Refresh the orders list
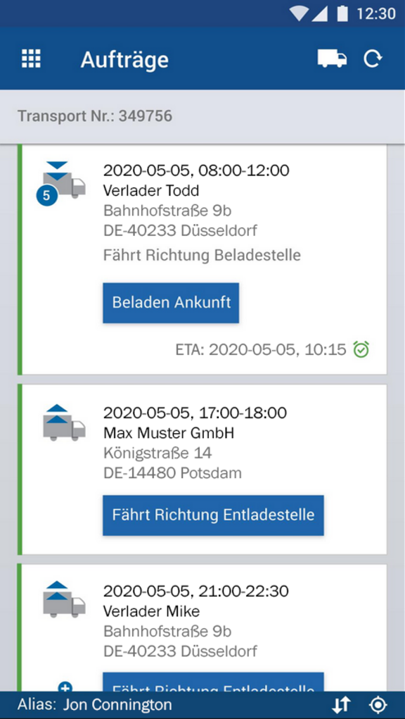Image resolution: width=405 pixels, height=719 pixels. tap(373, 58)
